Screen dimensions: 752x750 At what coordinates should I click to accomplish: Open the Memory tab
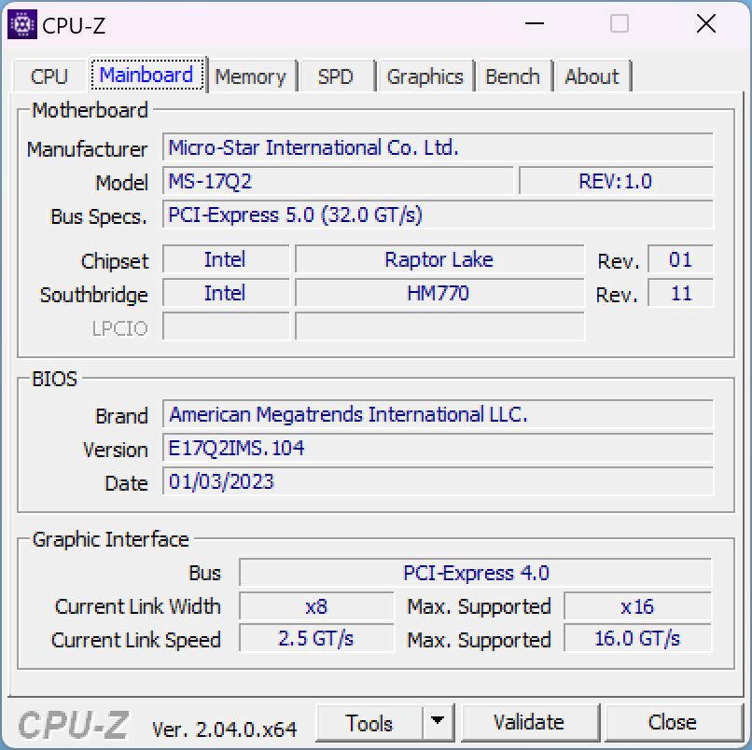coord(250,76)
